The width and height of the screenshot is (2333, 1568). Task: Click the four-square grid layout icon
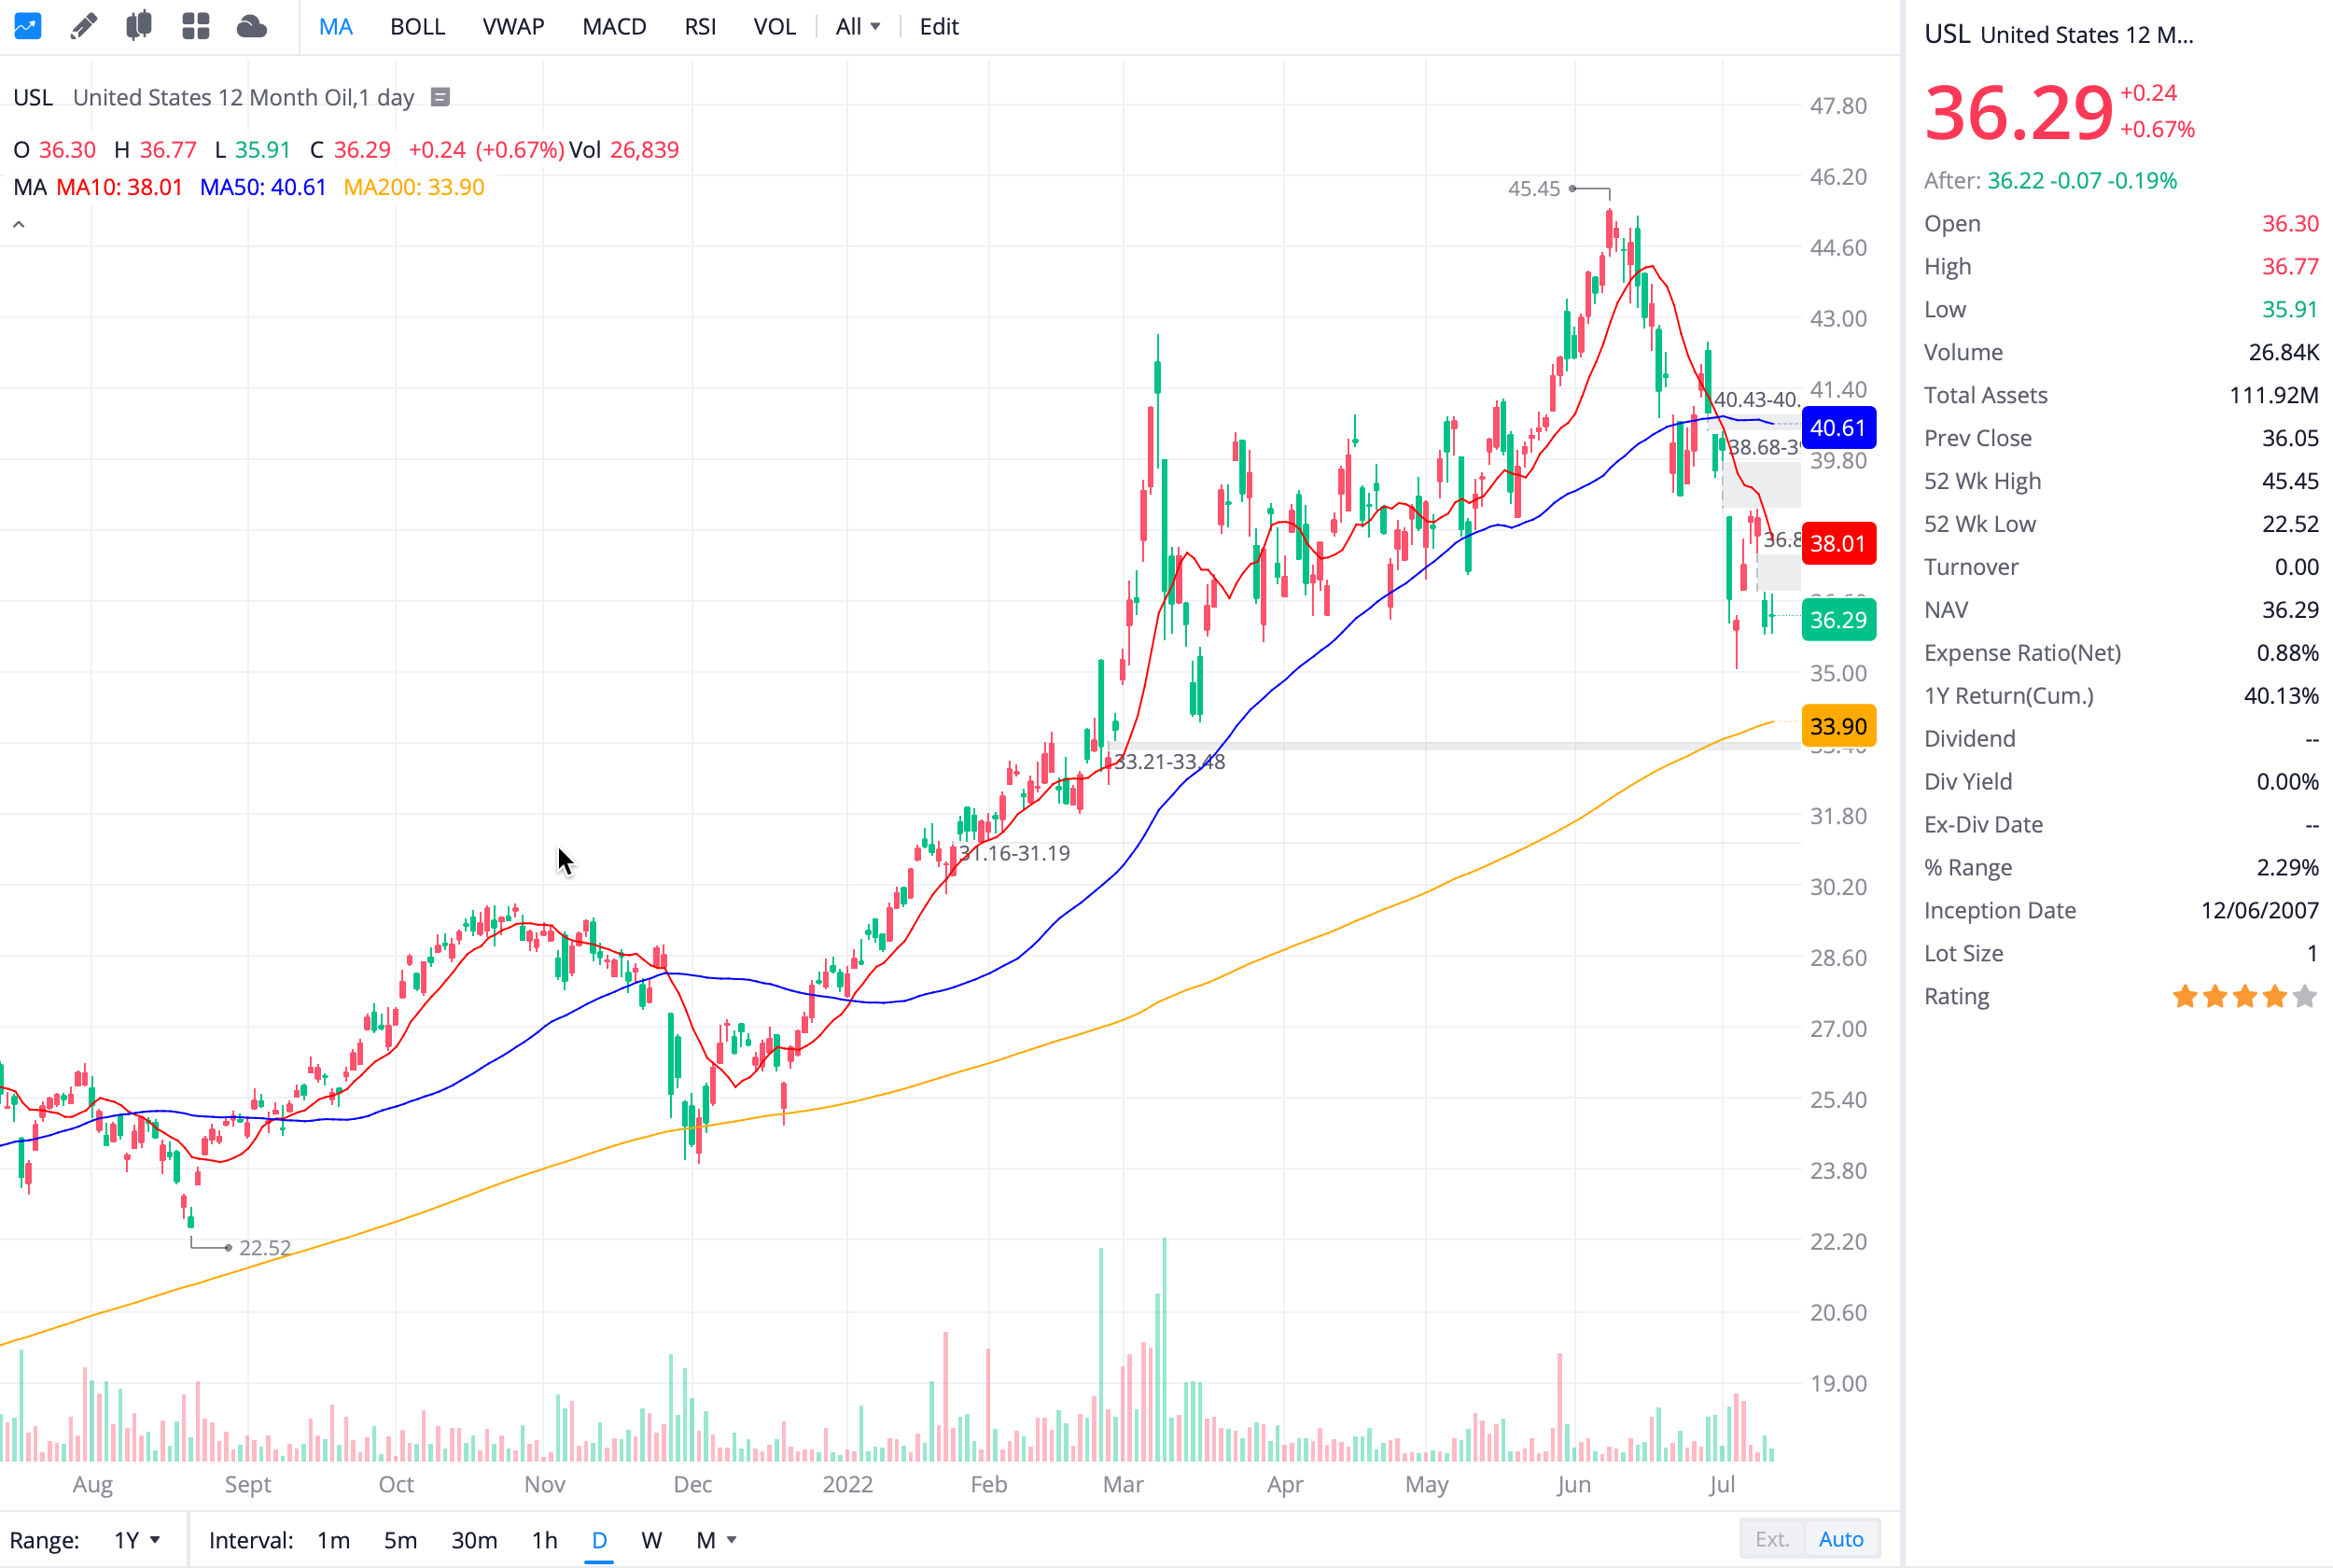196,26
